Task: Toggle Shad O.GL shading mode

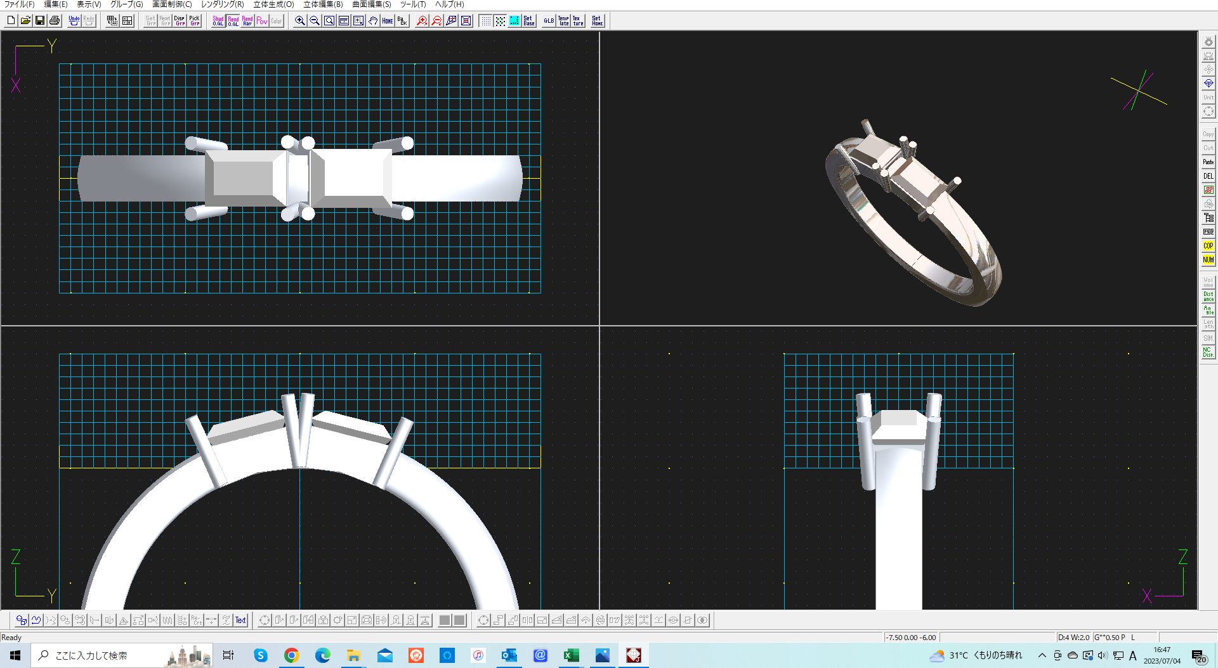Action: tap(218, 20)
